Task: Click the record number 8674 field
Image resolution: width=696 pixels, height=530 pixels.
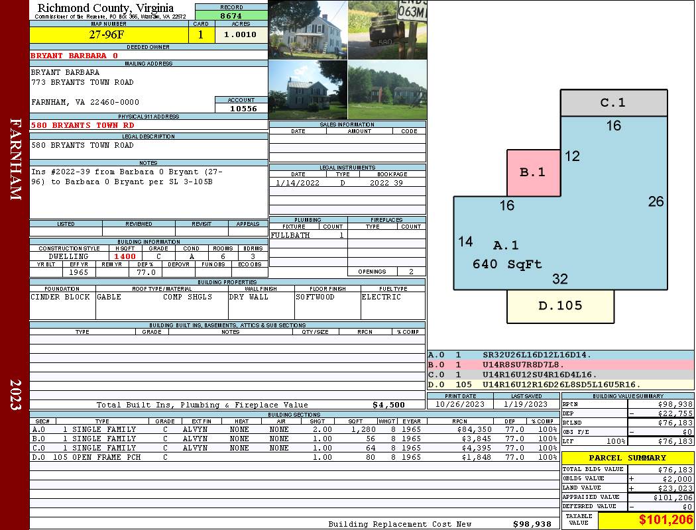Action: click(231, 15)
